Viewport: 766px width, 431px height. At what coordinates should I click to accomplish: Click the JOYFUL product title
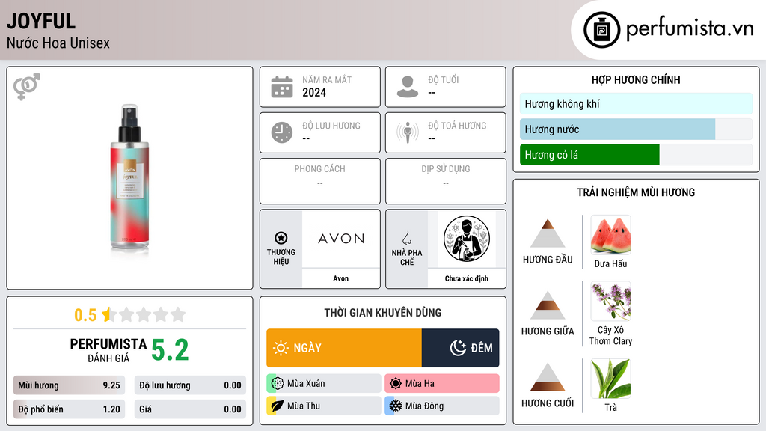point(41,21)
